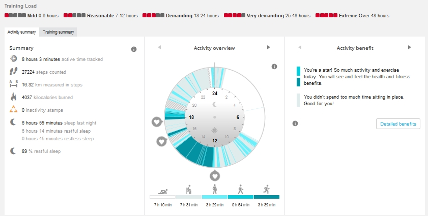Click the flame icon next to kilocalories burned
The height and width of the screenshot is (216, 428).
[x=14, y=97]
